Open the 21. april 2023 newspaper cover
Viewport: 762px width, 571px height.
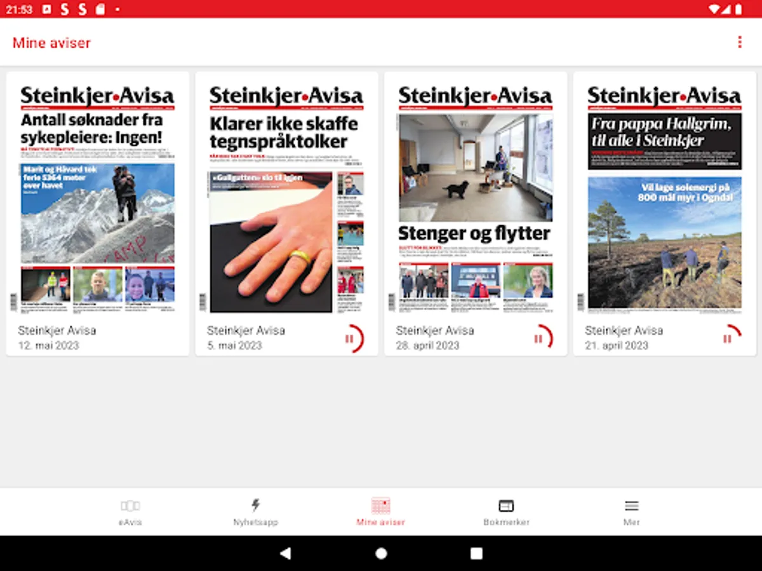click(x=665, y=198)
